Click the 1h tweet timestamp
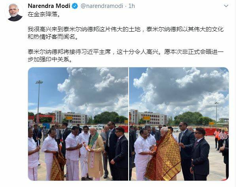The height and width of the screenshot is (187, 237). tap(131, 6)
